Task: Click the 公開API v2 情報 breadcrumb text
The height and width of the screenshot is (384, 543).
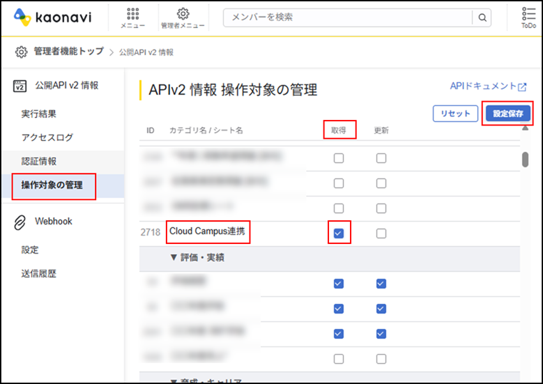Action: (x=146, y=52)
